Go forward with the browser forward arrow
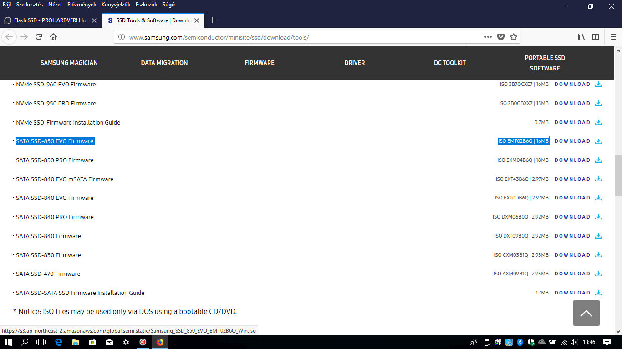622x349 pixels. 24,37
